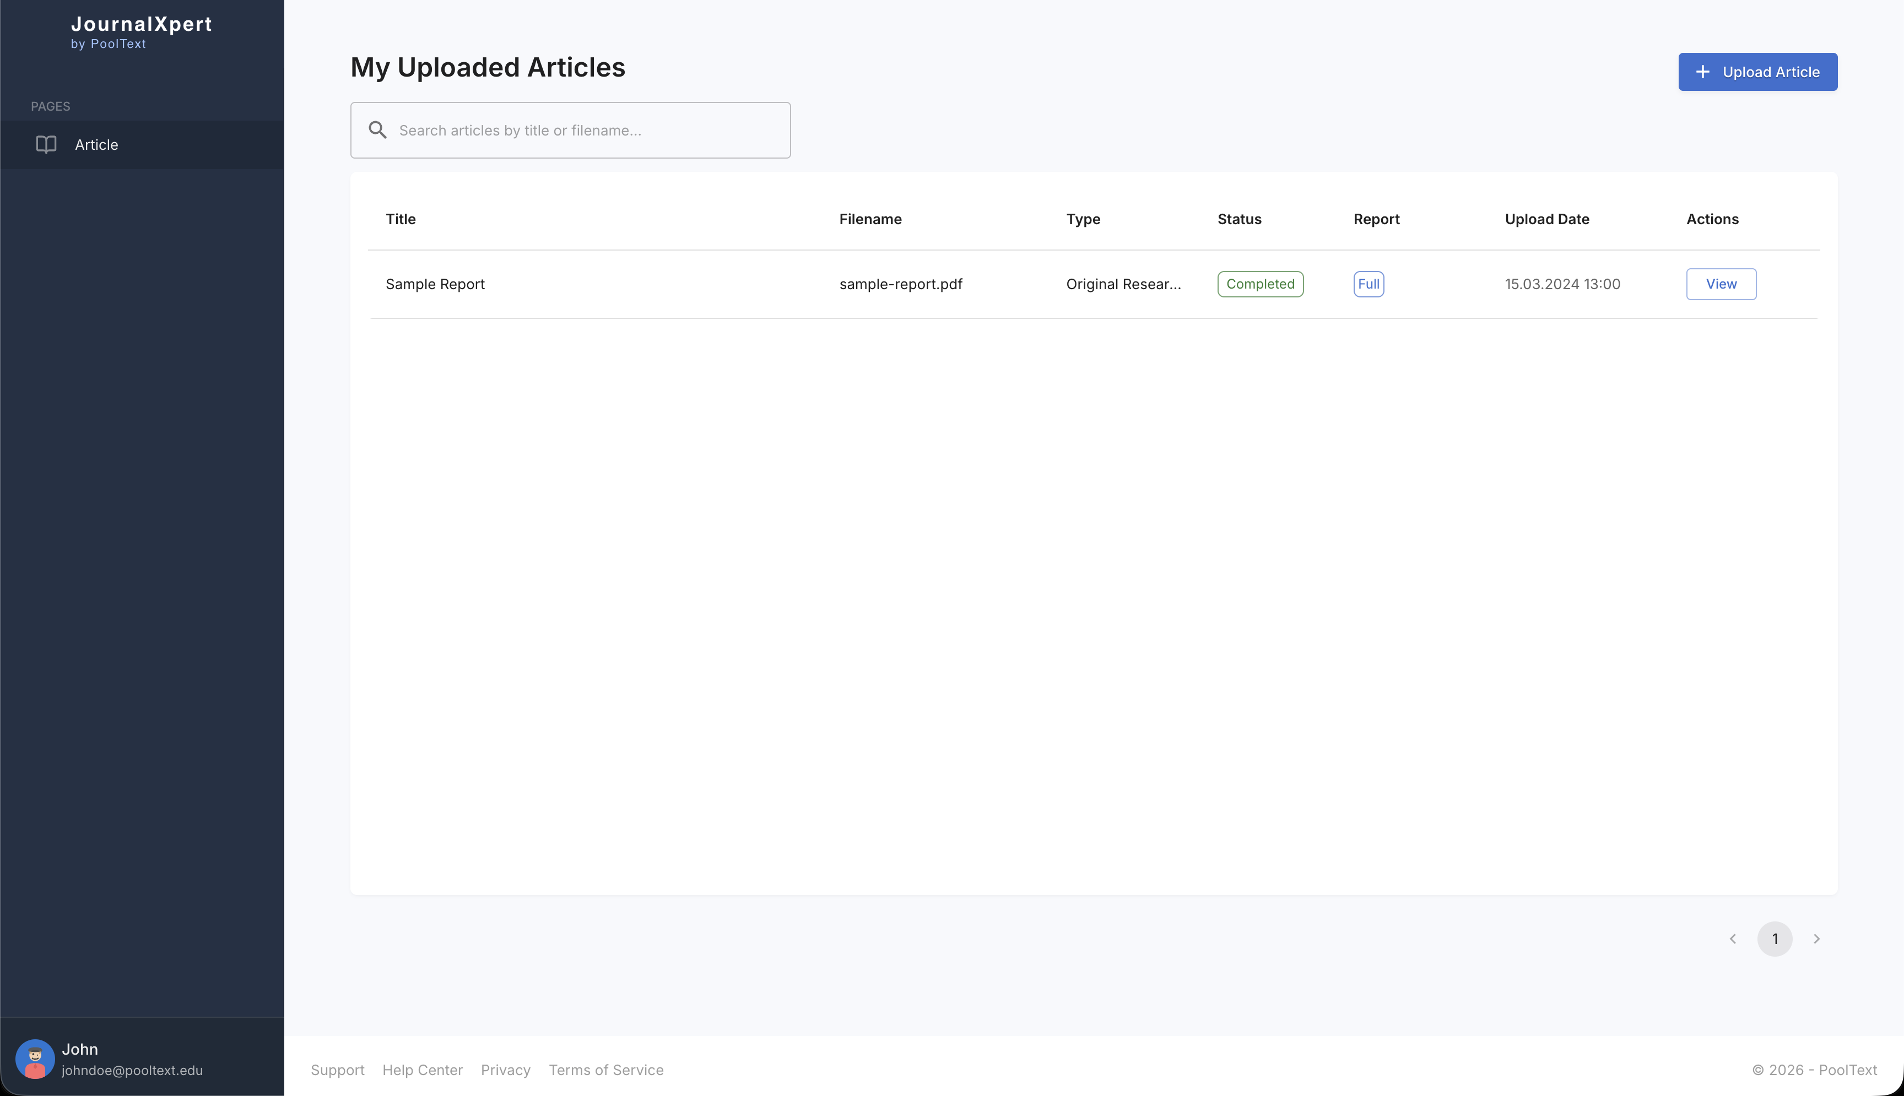This screenshot has width=1904, height=1096.
Task: Click the Upload Date column header
Action: coord(1546,219)
